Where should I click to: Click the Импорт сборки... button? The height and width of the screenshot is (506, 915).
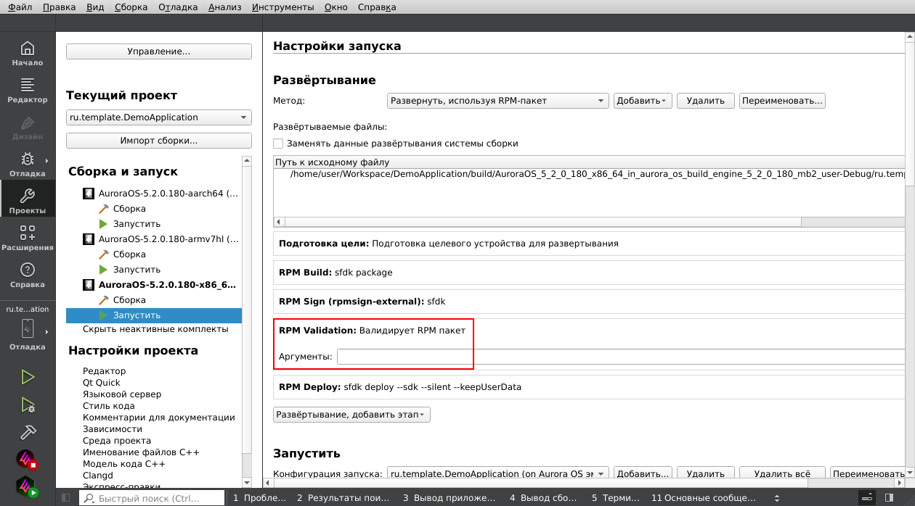point(158,141)
